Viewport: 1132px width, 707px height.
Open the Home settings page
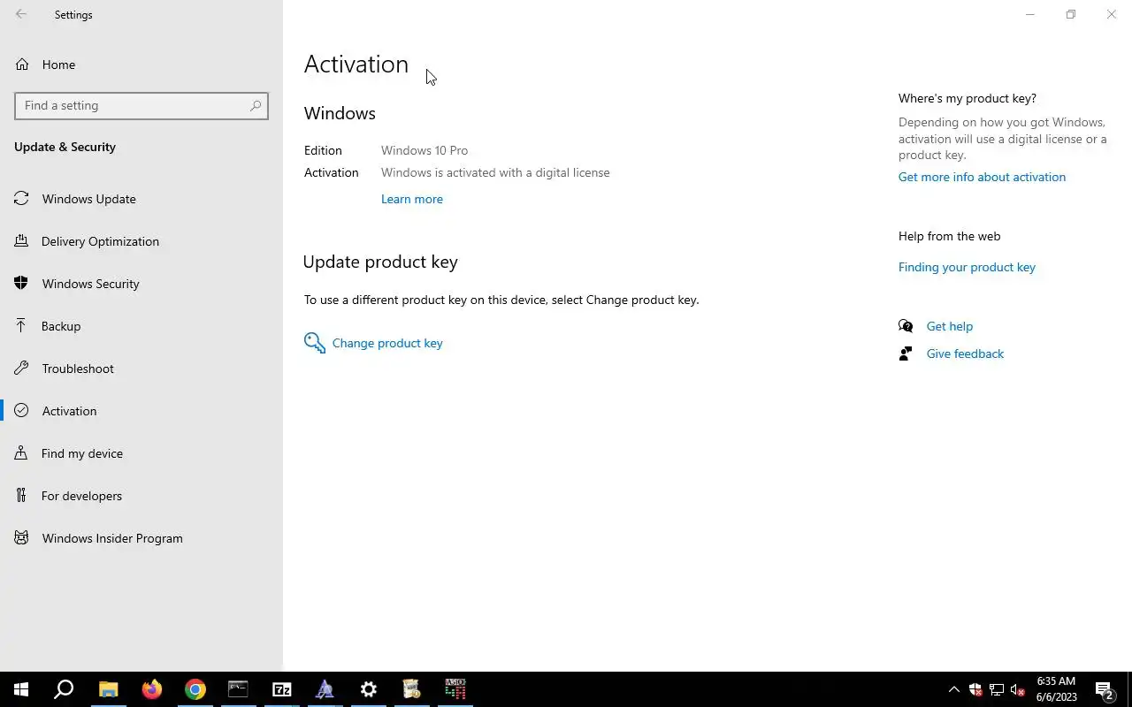(x=141, y=65)
